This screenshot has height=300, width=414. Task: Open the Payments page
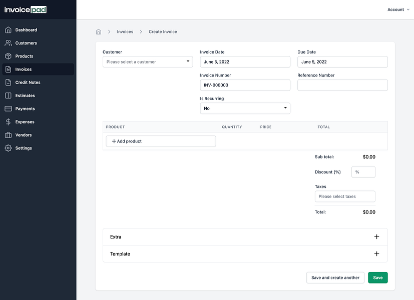pyautogui.click(x=38, y=108)
